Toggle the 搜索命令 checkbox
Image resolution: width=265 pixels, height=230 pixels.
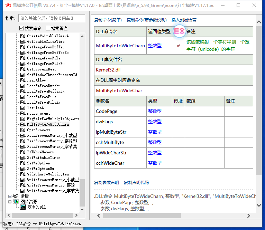point(21,28)
